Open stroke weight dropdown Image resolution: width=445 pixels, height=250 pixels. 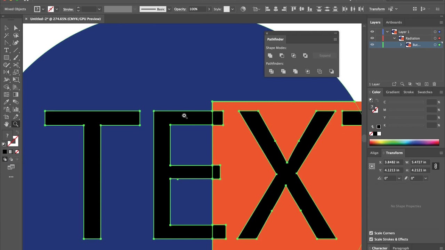pos(99,9)
